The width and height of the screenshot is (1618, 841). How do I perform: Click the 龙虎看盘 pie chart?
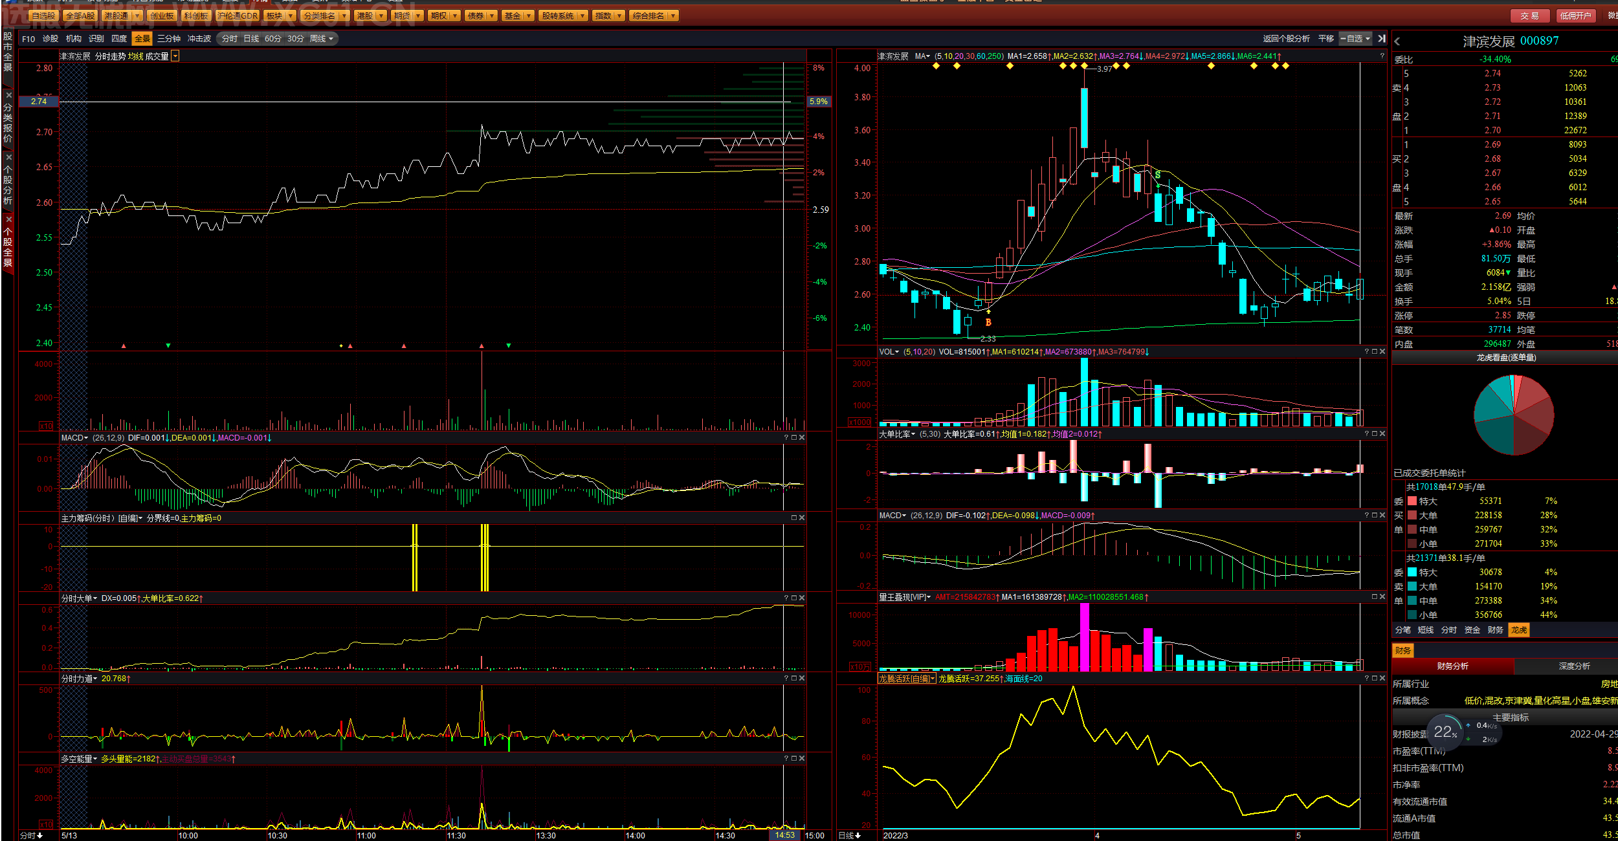click(1514, 415)
